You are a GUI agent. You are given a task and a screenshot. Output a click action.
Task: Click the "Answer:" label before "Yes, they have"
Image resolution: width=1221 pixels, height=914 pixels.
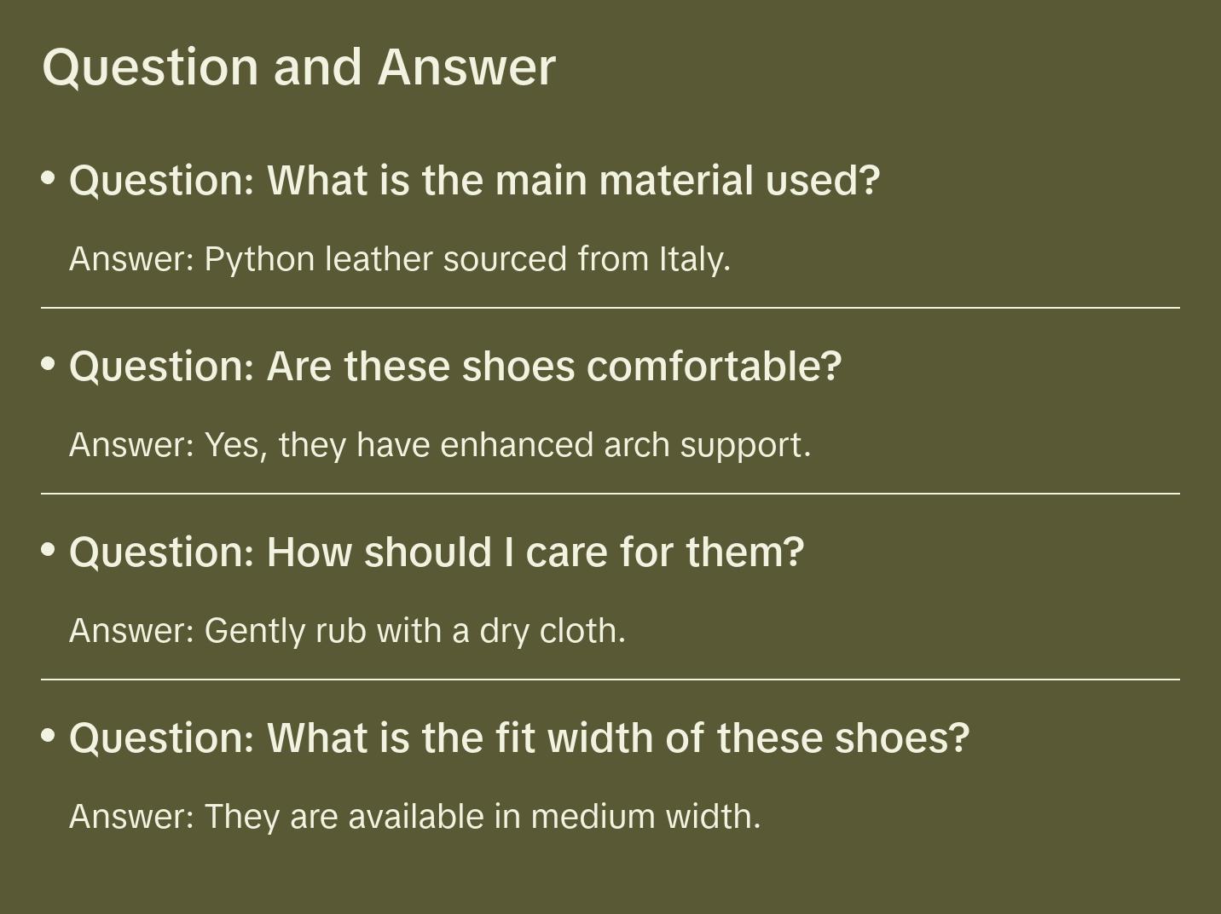click(x=132, y=445)
